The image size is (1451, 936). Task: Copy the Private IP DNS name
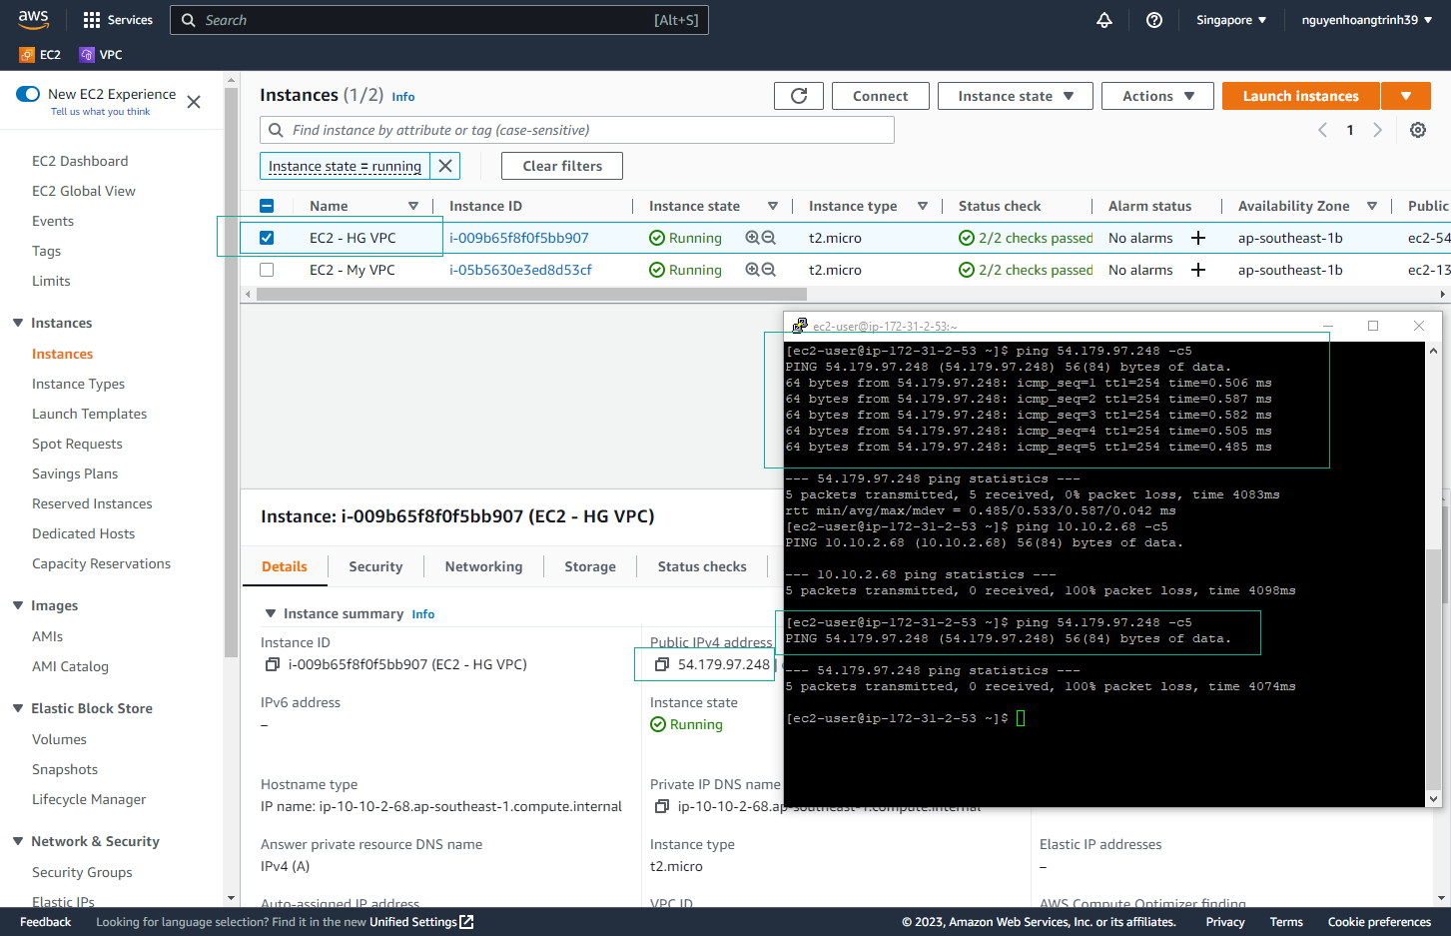pyautogui.click(x=661, y=806)
